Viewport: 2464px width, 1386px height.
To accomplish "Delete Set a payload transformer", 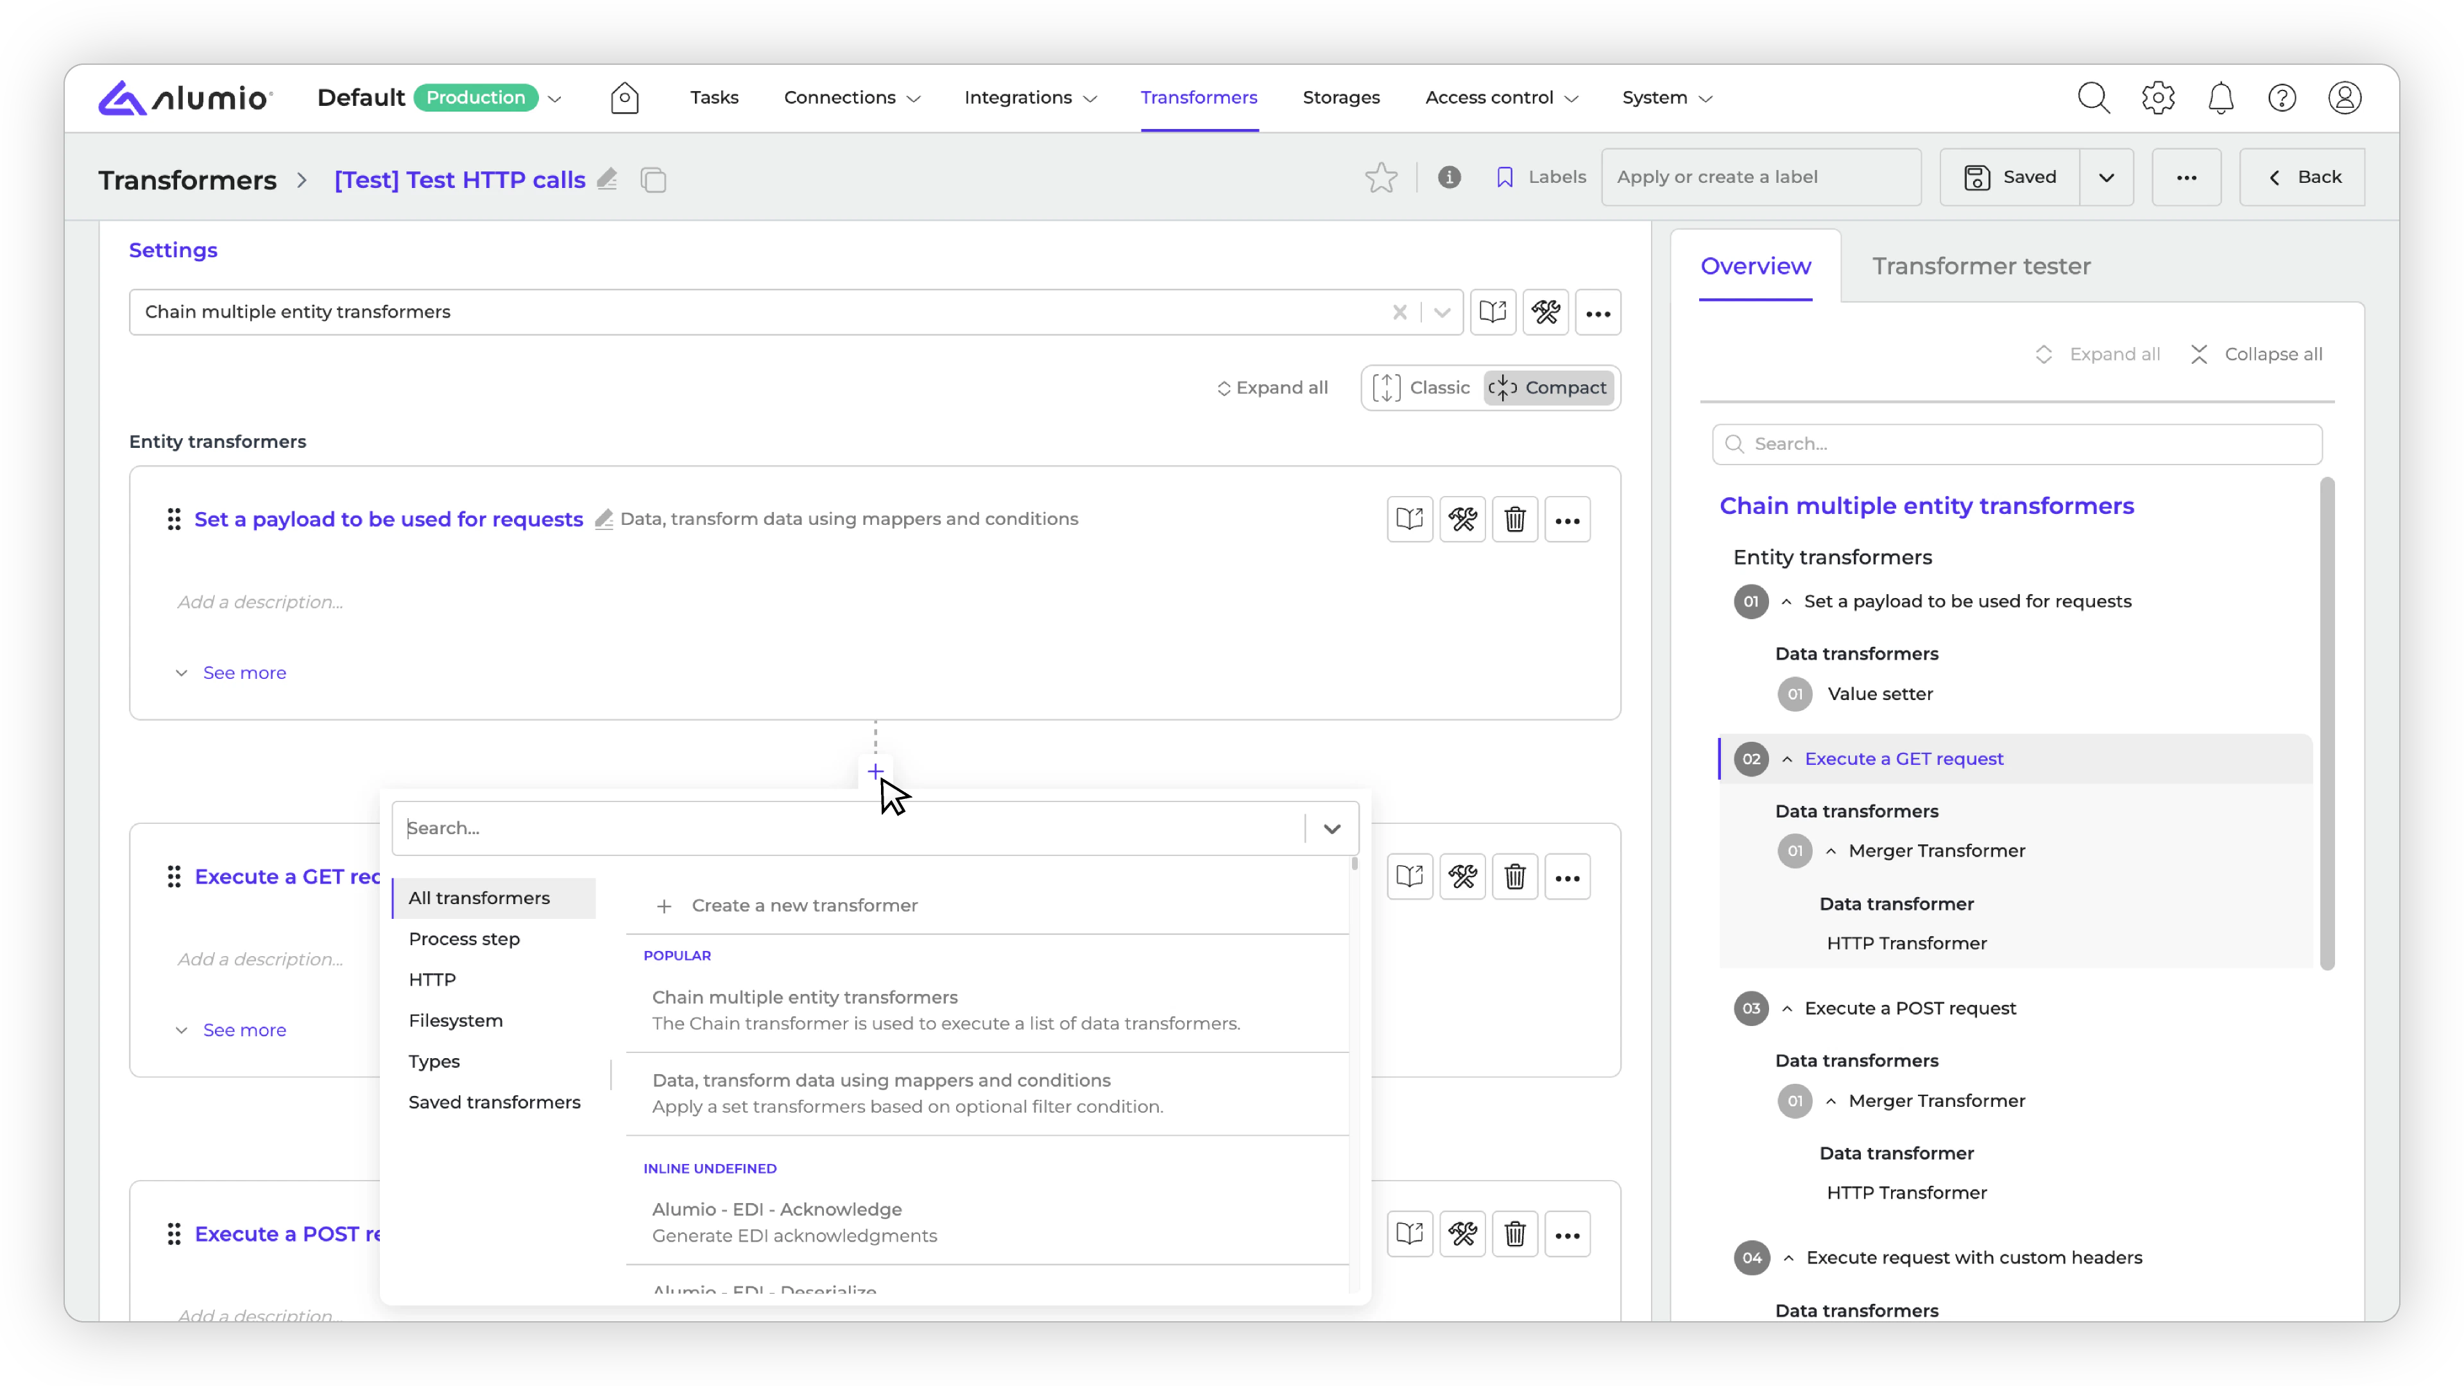I will (x=1515, y=519).
